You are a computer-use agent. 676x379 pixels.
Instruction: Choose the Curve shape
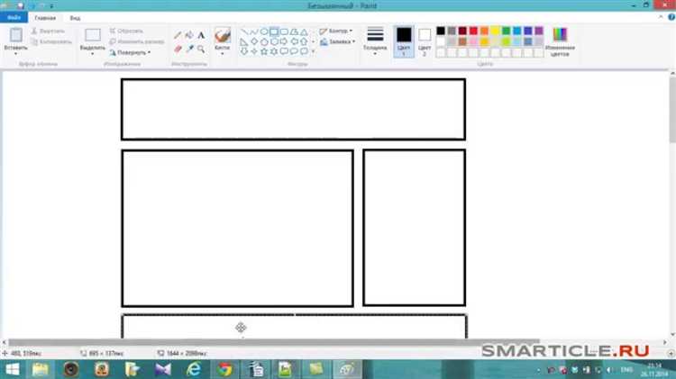[x=254, y=32]
